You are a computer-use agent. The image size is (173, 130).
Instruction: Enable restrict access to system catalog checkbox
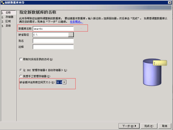[21, 59]
